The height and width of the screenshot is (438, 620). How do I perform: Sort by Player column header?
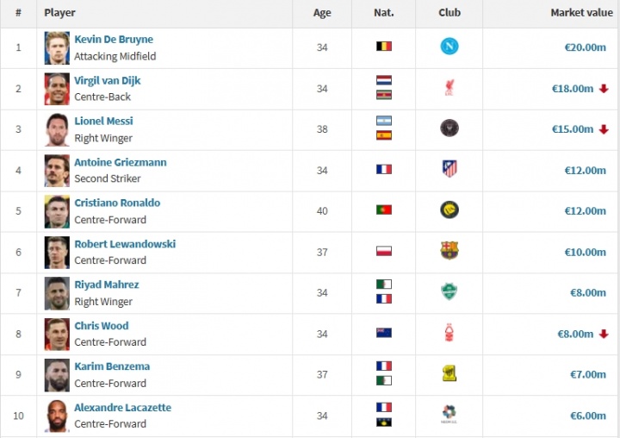point(60,13)
